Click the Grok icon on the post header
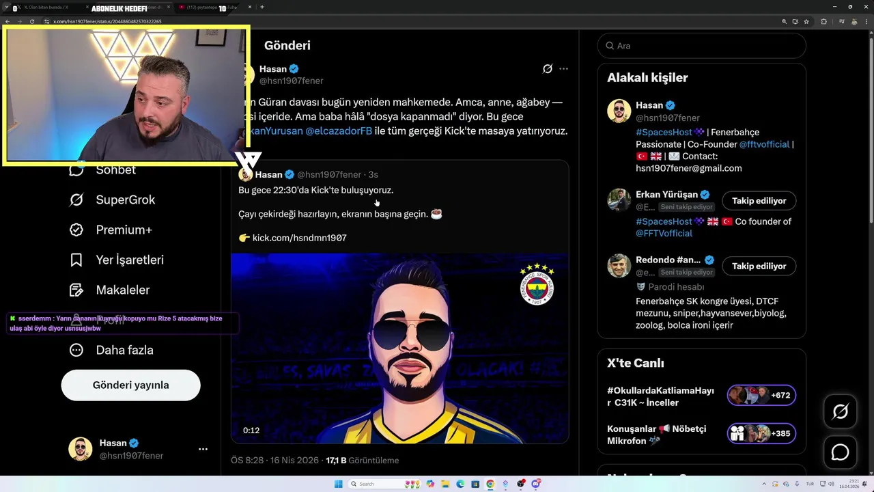The width and height of the screenshot is (874, 492). tap(547, 68)
